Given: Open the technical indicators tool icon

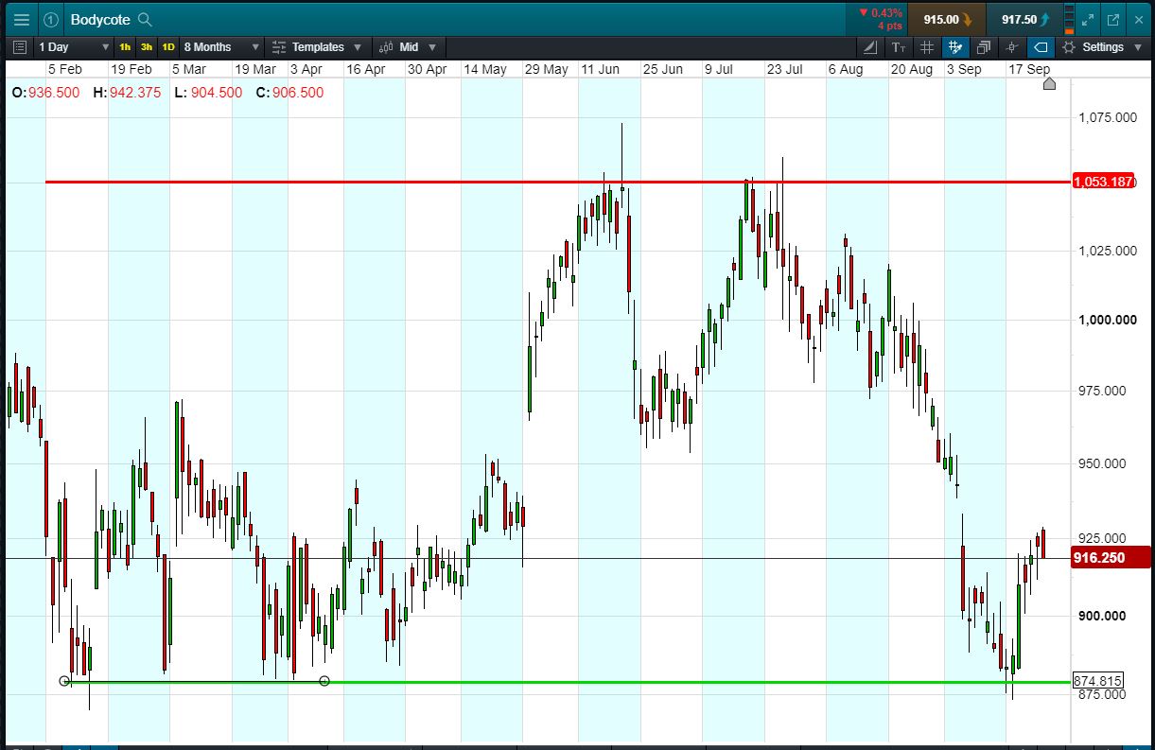Looking at the screenshot, I should click(x=870, y=47).
